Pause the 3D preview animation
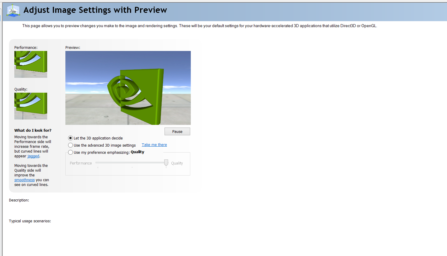Image resolution: width=447 pixels, height=256 pixels. (177, 131)
